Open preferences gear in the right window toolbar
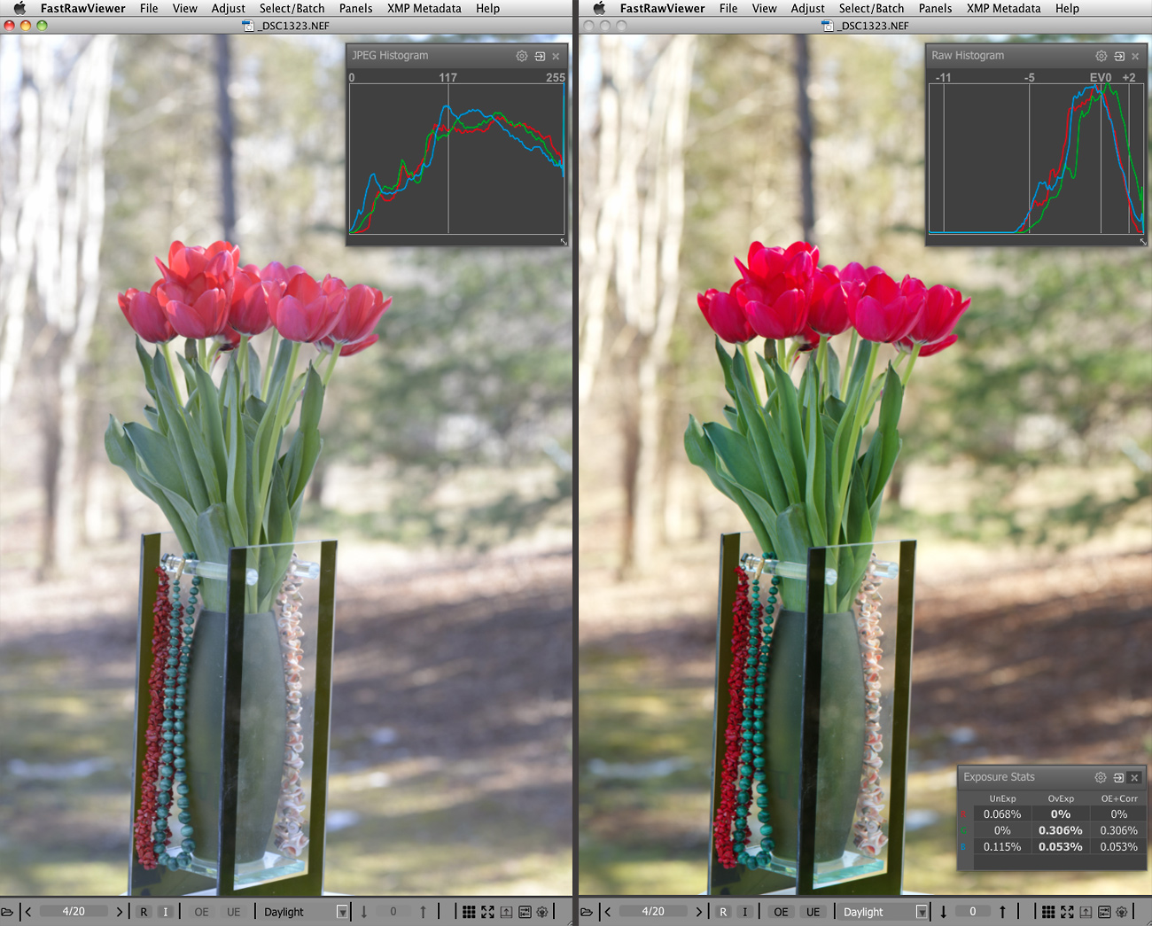This screenshot has height=926, width=1152. (1122, 912)
